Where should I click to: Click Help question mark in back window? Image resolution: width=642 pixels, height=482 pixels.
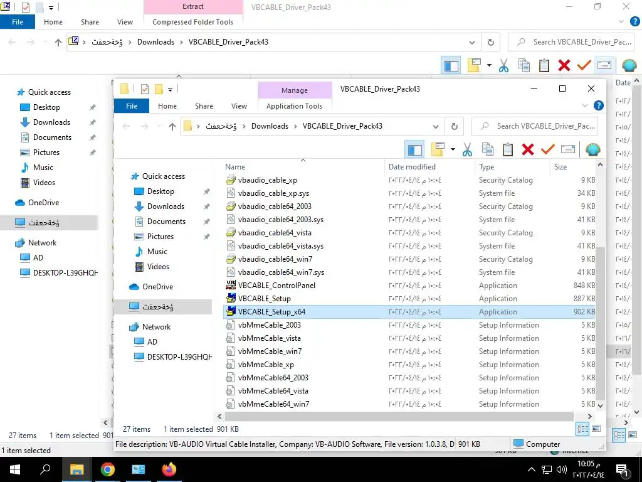(635, 22)
